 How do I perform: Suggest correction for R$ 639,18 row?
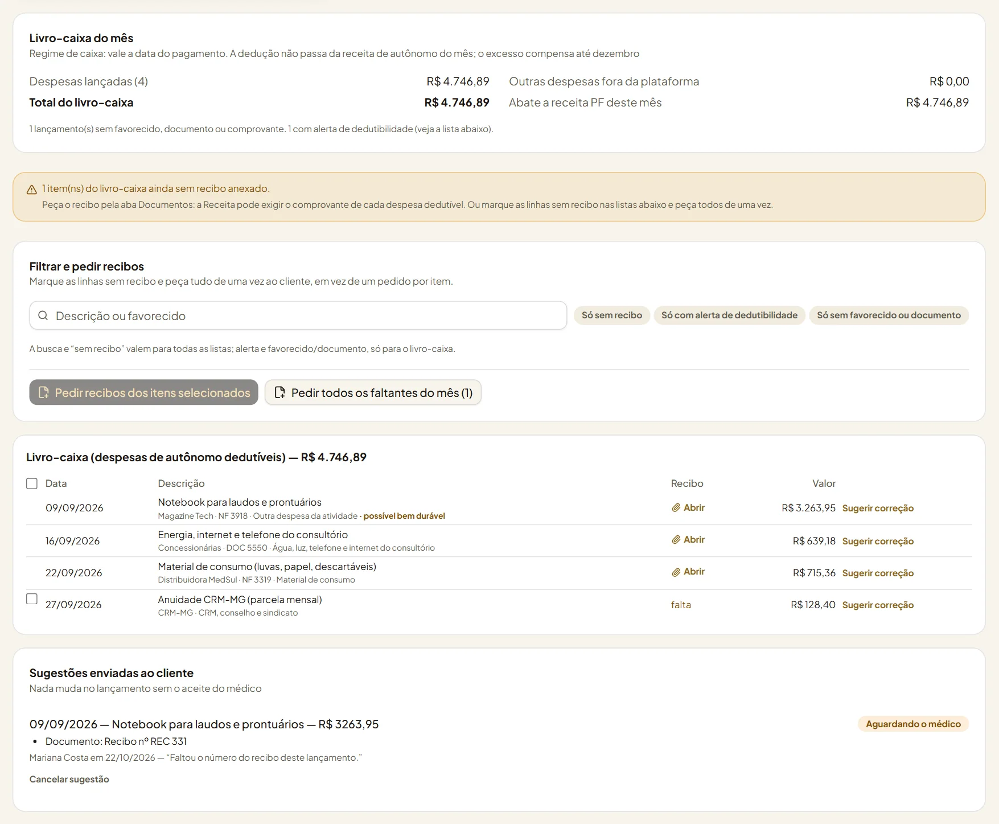[878, 541]
